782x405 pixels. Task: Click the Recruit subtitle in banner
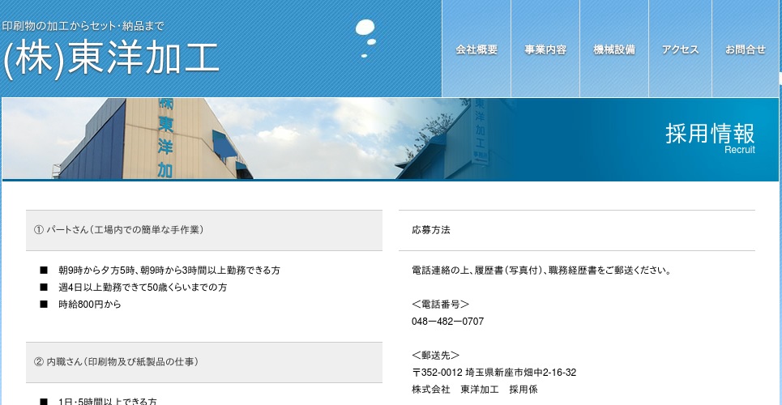pyautogui.click(x=739, y=150)
